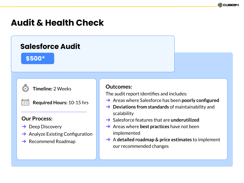Screen dimensions: 244x183
Task: Click the arrow bullet before Deviations from standards
Action: pyautogui.click(x=108, y=107)
